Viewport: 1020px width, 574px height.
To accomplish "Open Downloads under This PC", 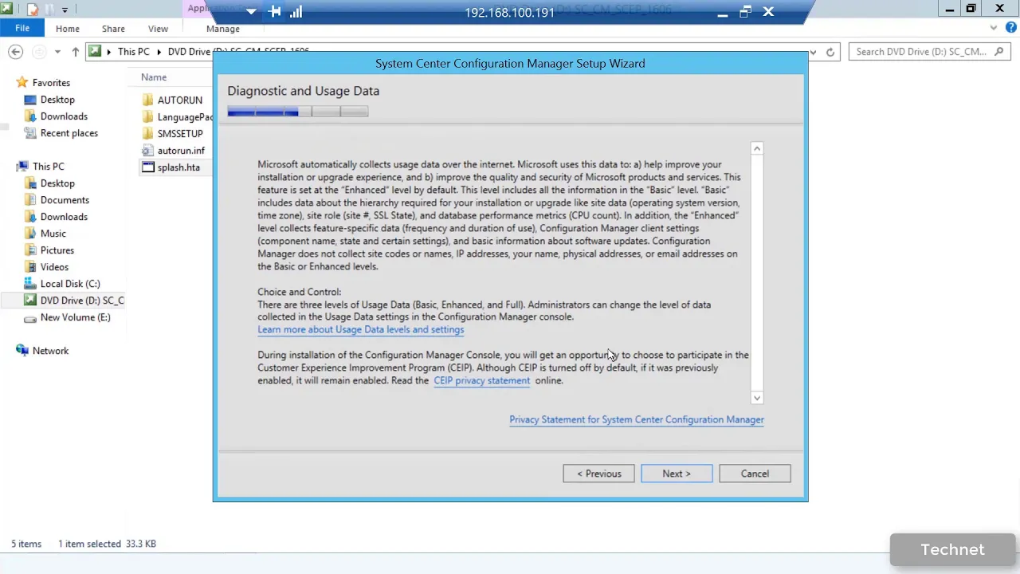I will click(64, 217).
